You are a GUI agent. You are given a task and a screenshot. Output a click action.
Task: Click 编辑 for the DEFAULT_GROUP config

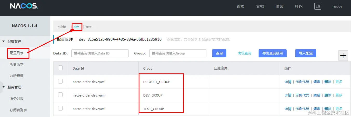317,82
